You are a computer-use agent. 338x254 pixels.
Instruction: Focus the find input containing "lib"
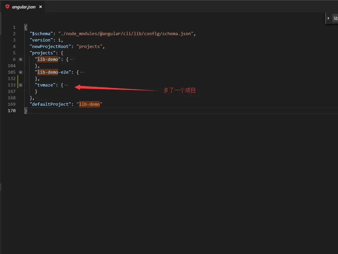pyautogui.click(x=335, y=18)
